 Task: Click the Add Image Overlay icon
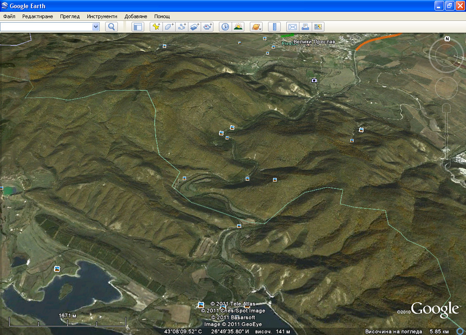pos(195,27)
